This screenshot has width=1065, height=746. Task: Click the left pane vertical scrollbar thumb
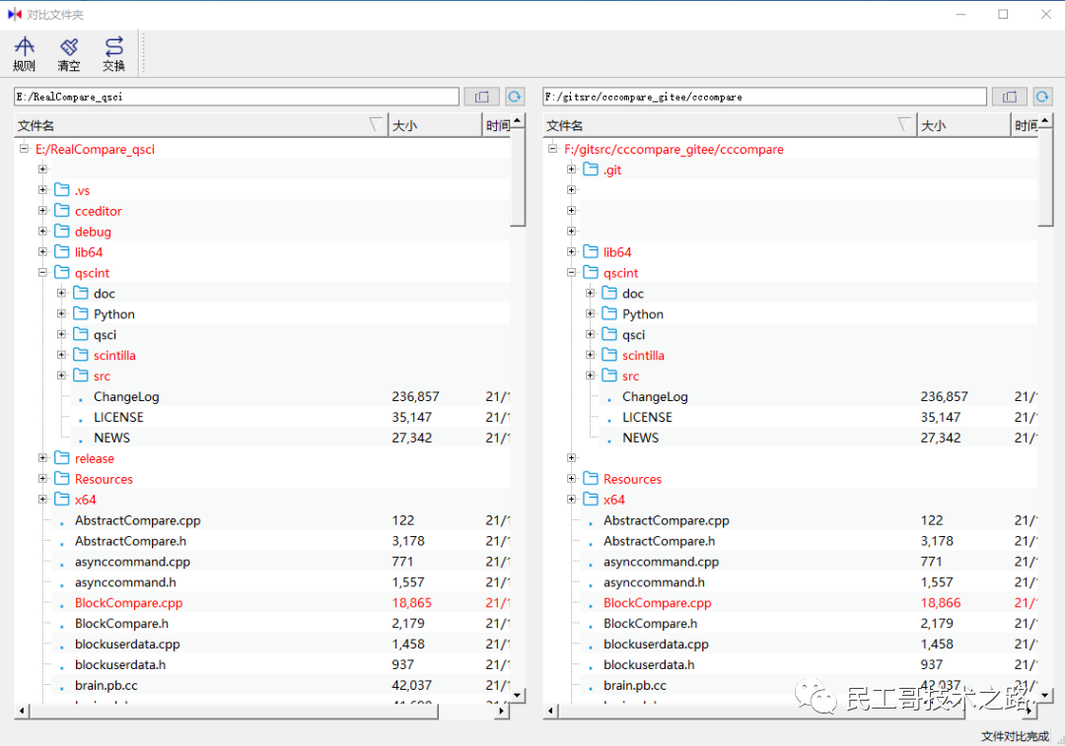click(x=518, y=177)
